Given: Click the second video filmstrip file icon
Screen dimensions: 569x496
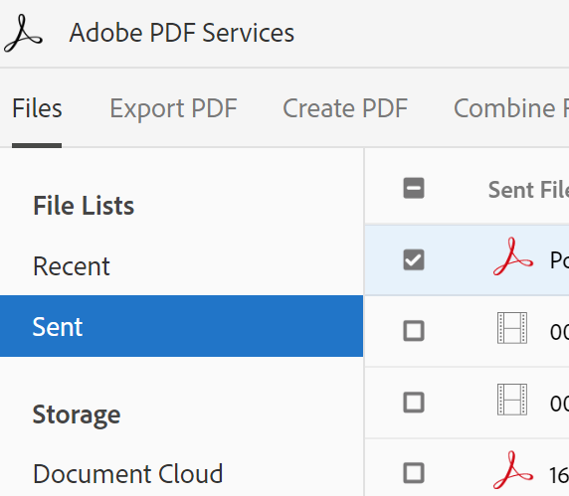Looking at the screenshot, I should [x=512, y=400].
